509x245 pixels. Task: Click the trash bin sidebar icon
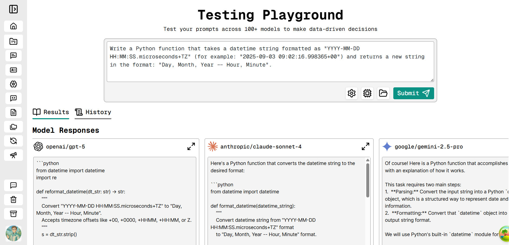click(x=13, y=200)
